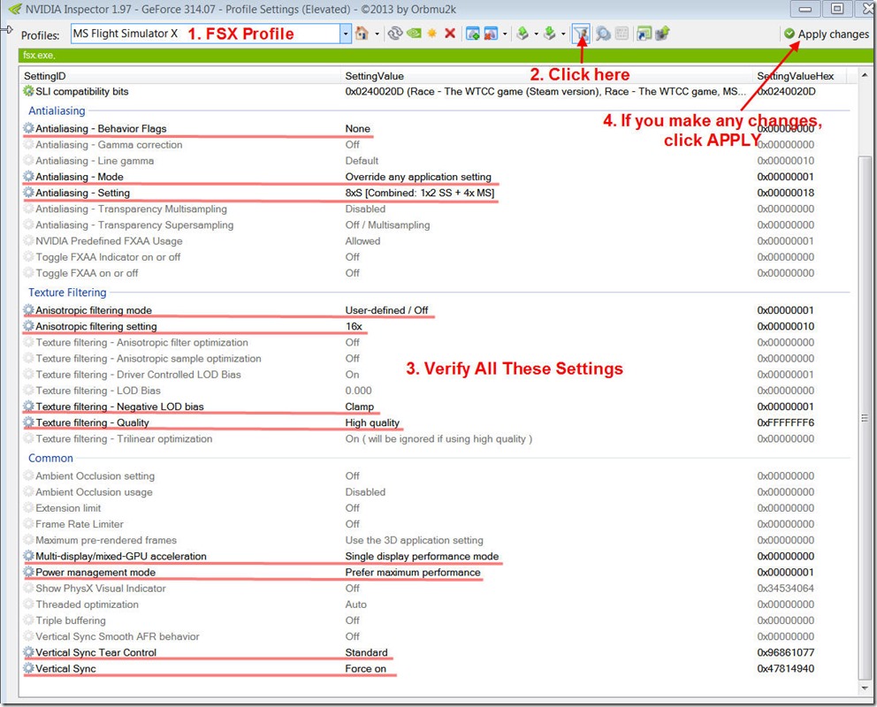Open the export profiles dropdown arrow
Image resolution: width=877 pixels, height=707 pixels.
coord(536,34)
